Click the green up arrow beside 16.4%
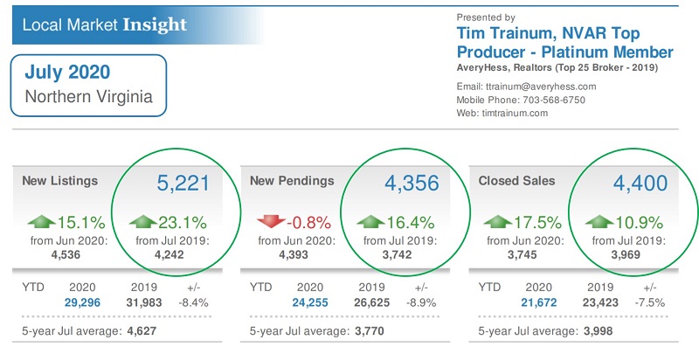The height and width of the screenshot is (354, 699). pyautogui.click(x=370, y=220)
